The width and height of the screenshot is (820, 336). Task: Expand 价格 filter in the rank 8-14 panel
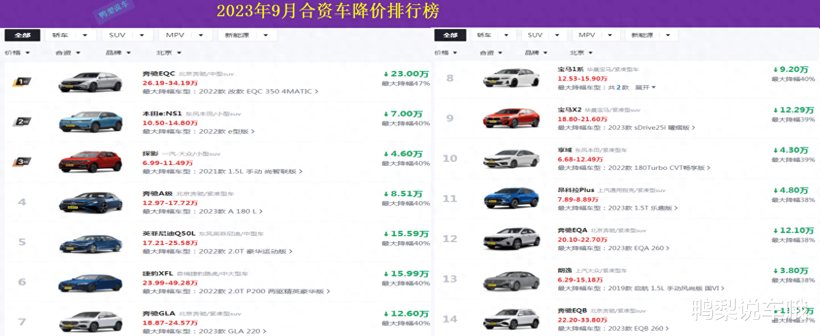pyautogui.click(x=446, y=53)
